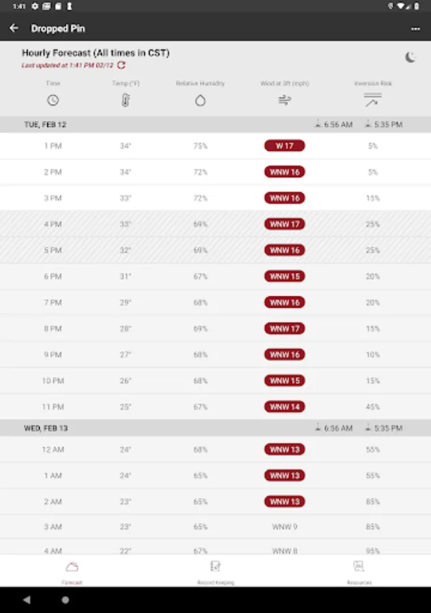Tap the red refresh icon
Screen dimensions: 431x613
[x=121, y=65]
